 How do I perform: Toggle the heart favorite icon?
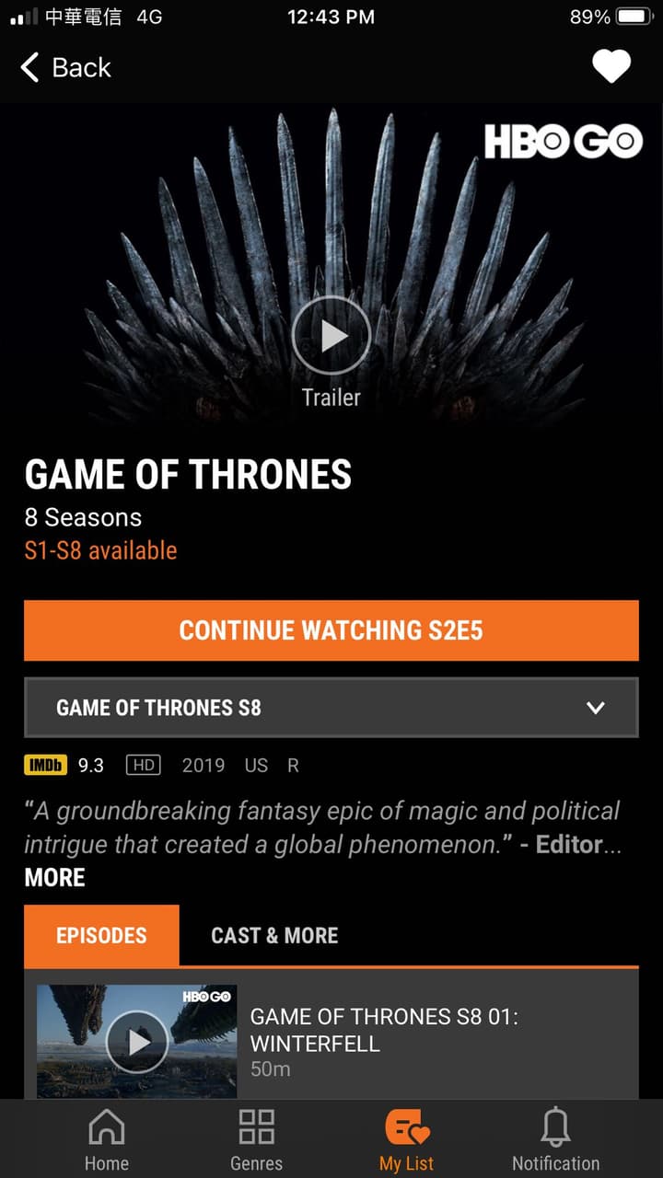tap(611, 66)
